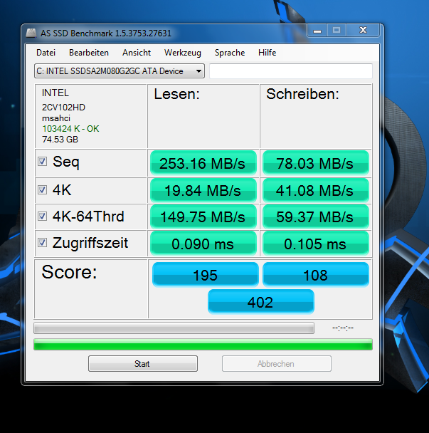Click the 4K write result 41.08 MB/s
This screenshot has width=429, height=433.
coord(316,191)
